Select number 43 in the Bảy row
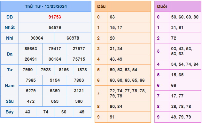 point(28,112)
